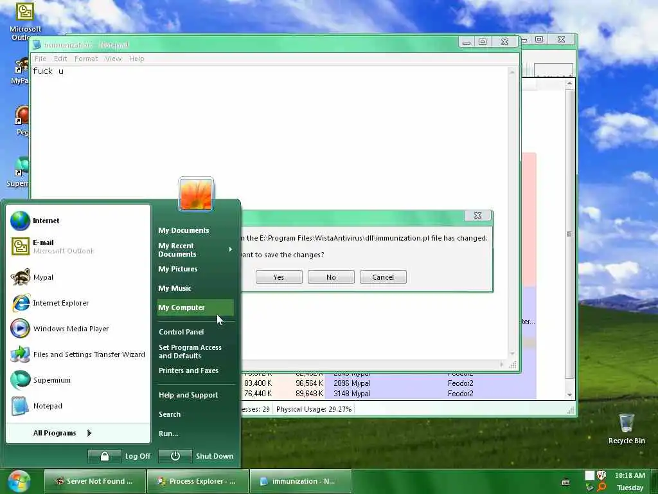This screenshot has height=494, width=658.
Task: Maximize the Process Explorer window
Action: 539,39
